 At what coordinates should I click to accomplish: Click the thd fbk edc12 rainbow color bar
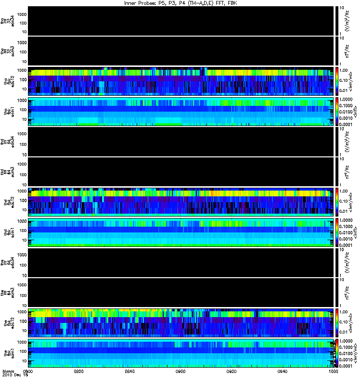(337, 202)
